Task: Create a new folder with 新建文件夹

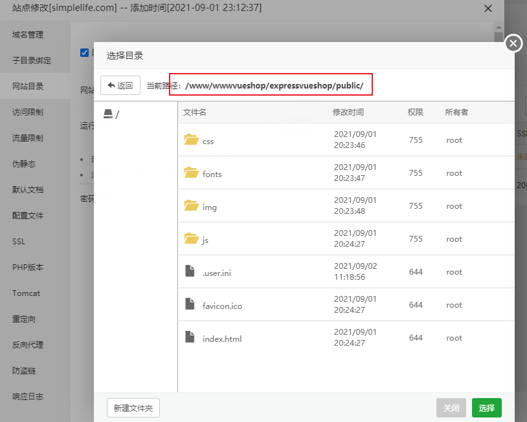Action: (x=133, y=408)
